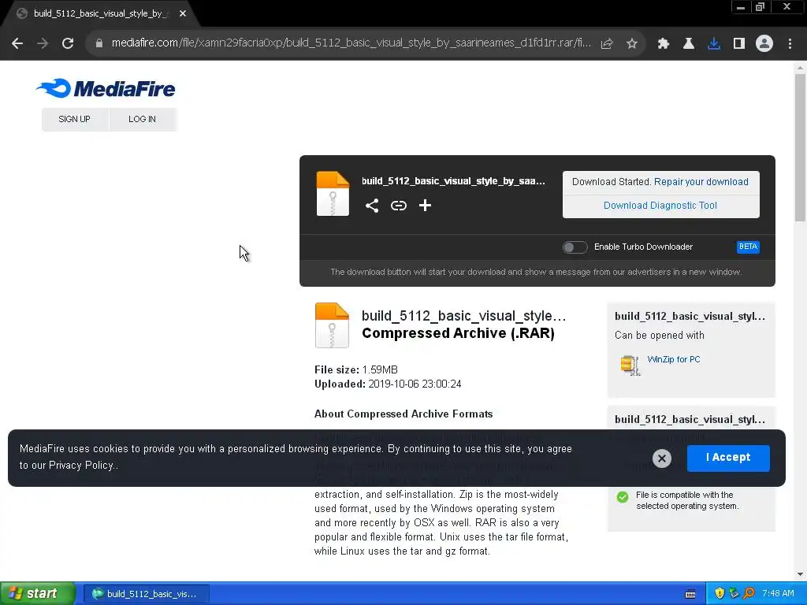Close the build_5112 browser tab
Viewport: 807px width, 605px height.
click(x=183, y=13)
